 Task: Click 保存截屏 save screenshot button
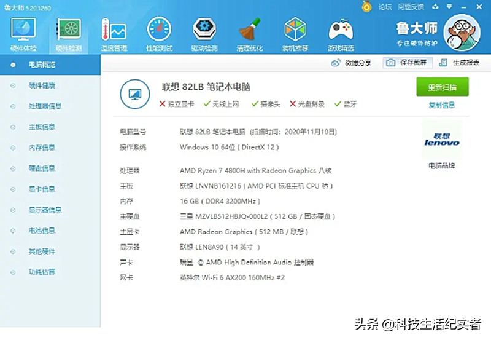tap(408, 63)
